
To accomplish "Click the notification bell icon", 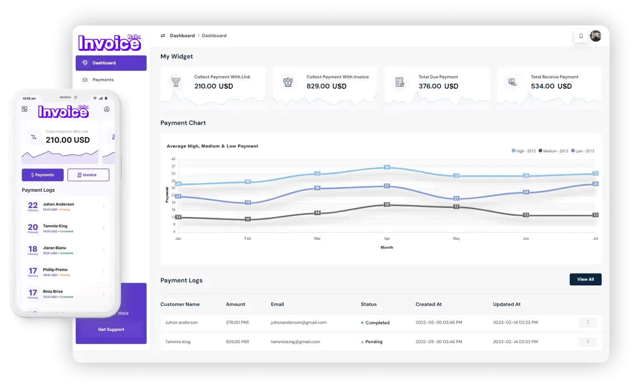I will pyautogui.click(x=581, y=36).
